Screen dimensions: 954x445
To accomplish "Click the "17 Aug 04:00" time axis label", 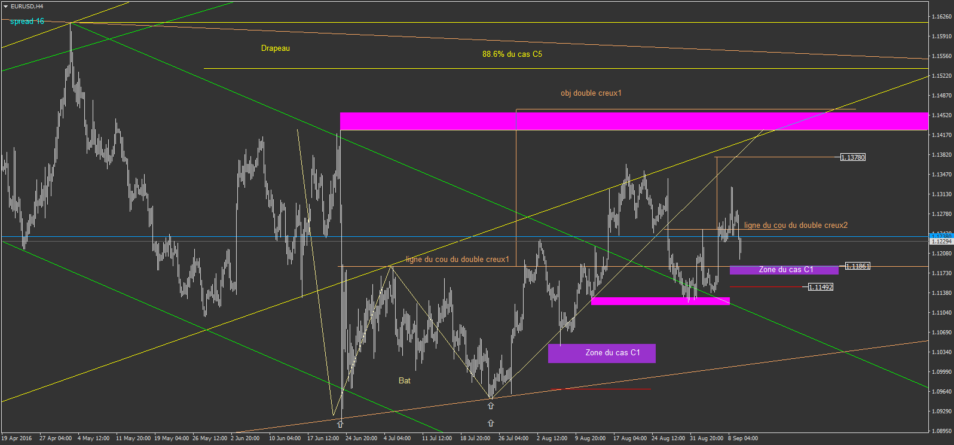I will tap(630, 438).
